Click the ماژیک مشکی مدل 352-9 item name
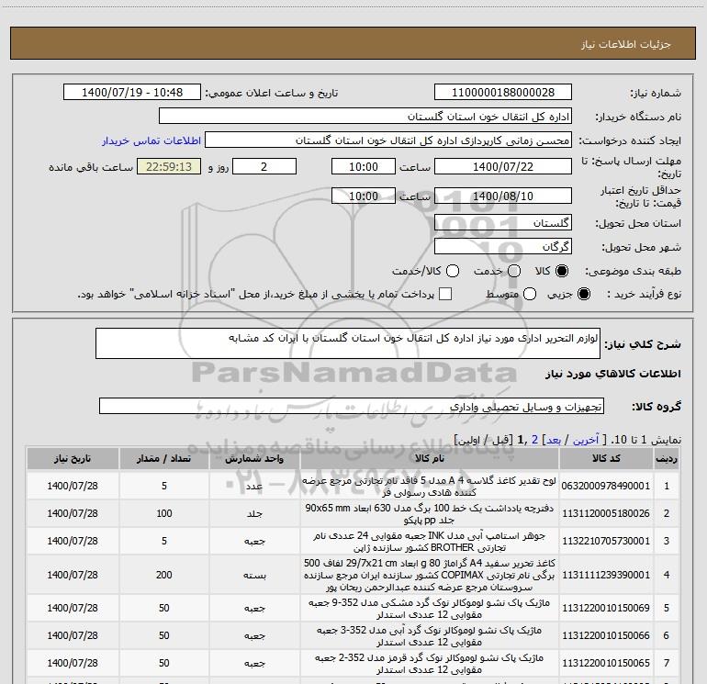This screenshot has height=684, width=707. coord(430,609)
